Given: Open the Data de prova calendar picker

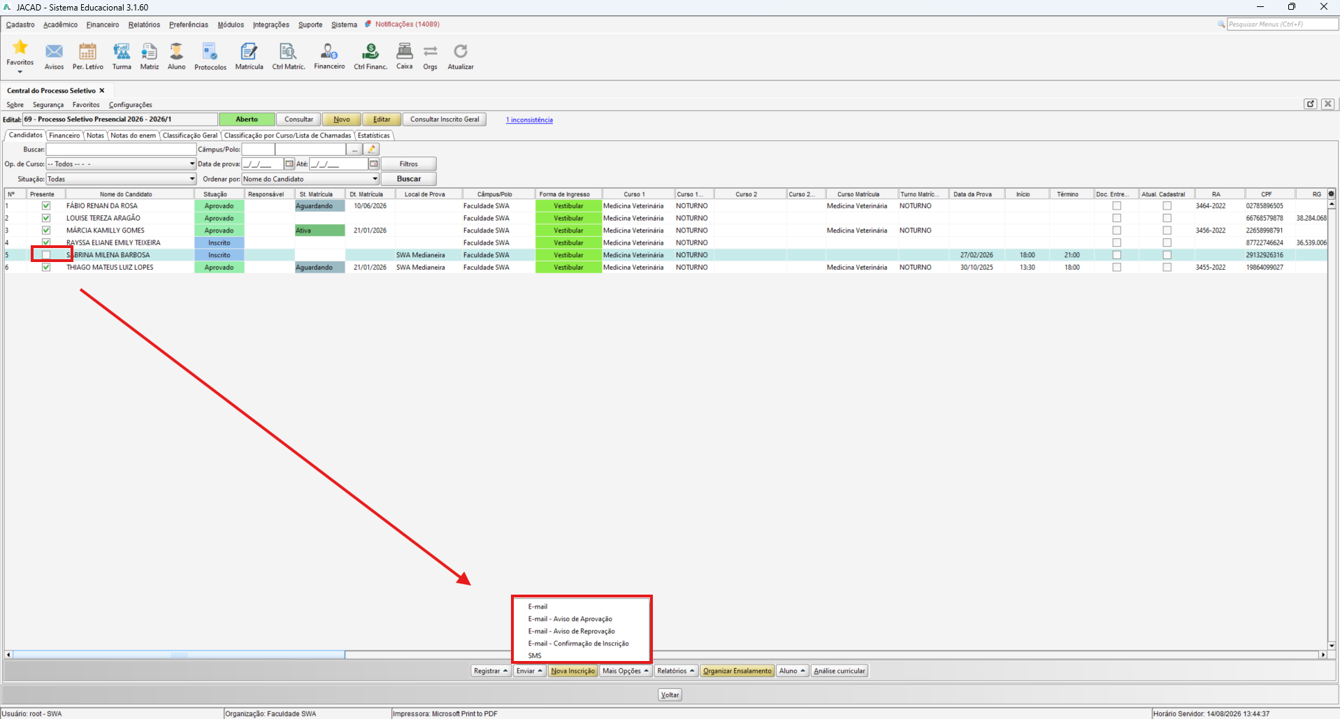Looking at the screenshot, I should tap(289, 164).
